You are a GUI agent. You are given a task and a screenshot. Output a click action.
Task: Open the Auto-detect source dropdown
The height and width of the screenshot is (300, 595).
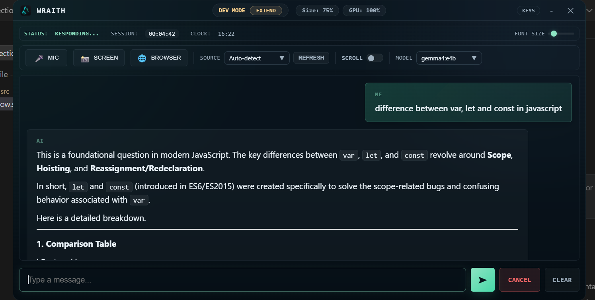257,58
